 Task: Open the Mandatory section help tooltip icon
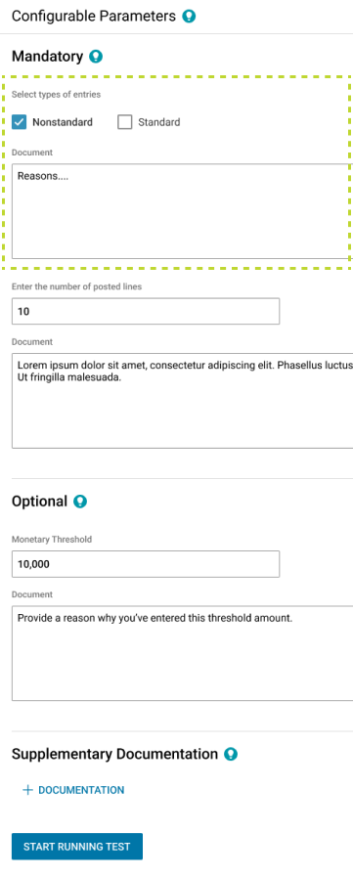(96, 57)
